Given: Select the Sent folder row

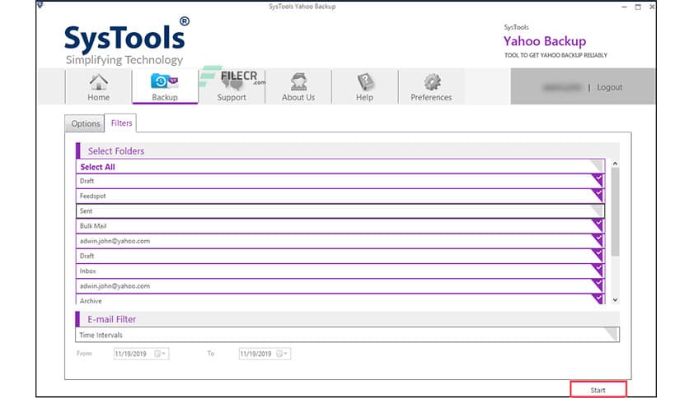Looking at the screenshot, I should tap(340, 211).
